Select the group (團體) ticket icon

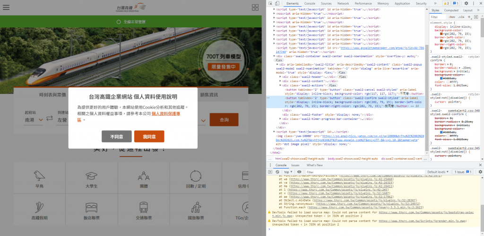(x=144, y=180)
